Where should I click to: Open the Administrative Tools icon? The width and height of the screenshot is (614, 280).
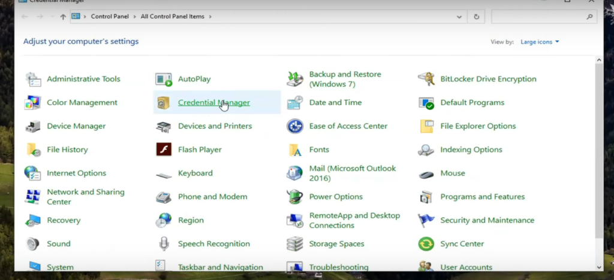pos(33,80)
